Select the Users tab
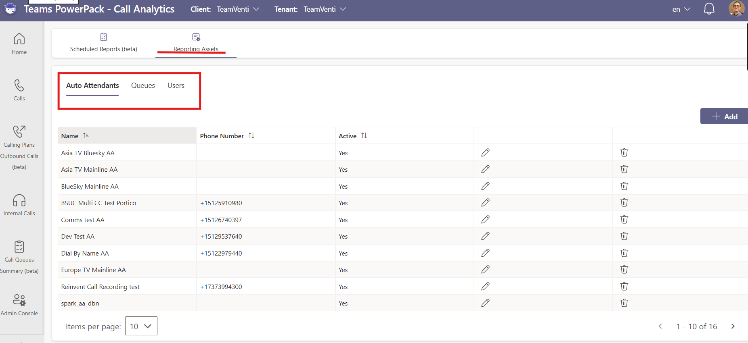Viewport: 748px width, 343px height. 176,85
